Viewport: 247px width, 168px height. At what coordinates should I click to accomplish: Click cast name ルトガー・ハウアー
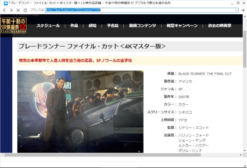[x=193, y=146]
